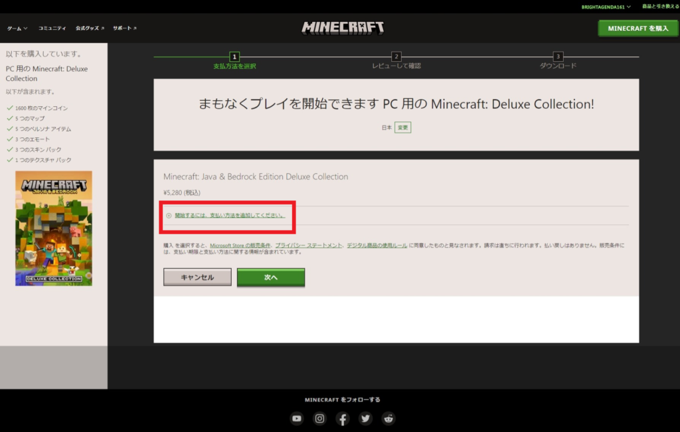The height and width of the screenshot is (432, 680).
Task: Click the 商品と引き換える link
Action: (x=661, y=7)
